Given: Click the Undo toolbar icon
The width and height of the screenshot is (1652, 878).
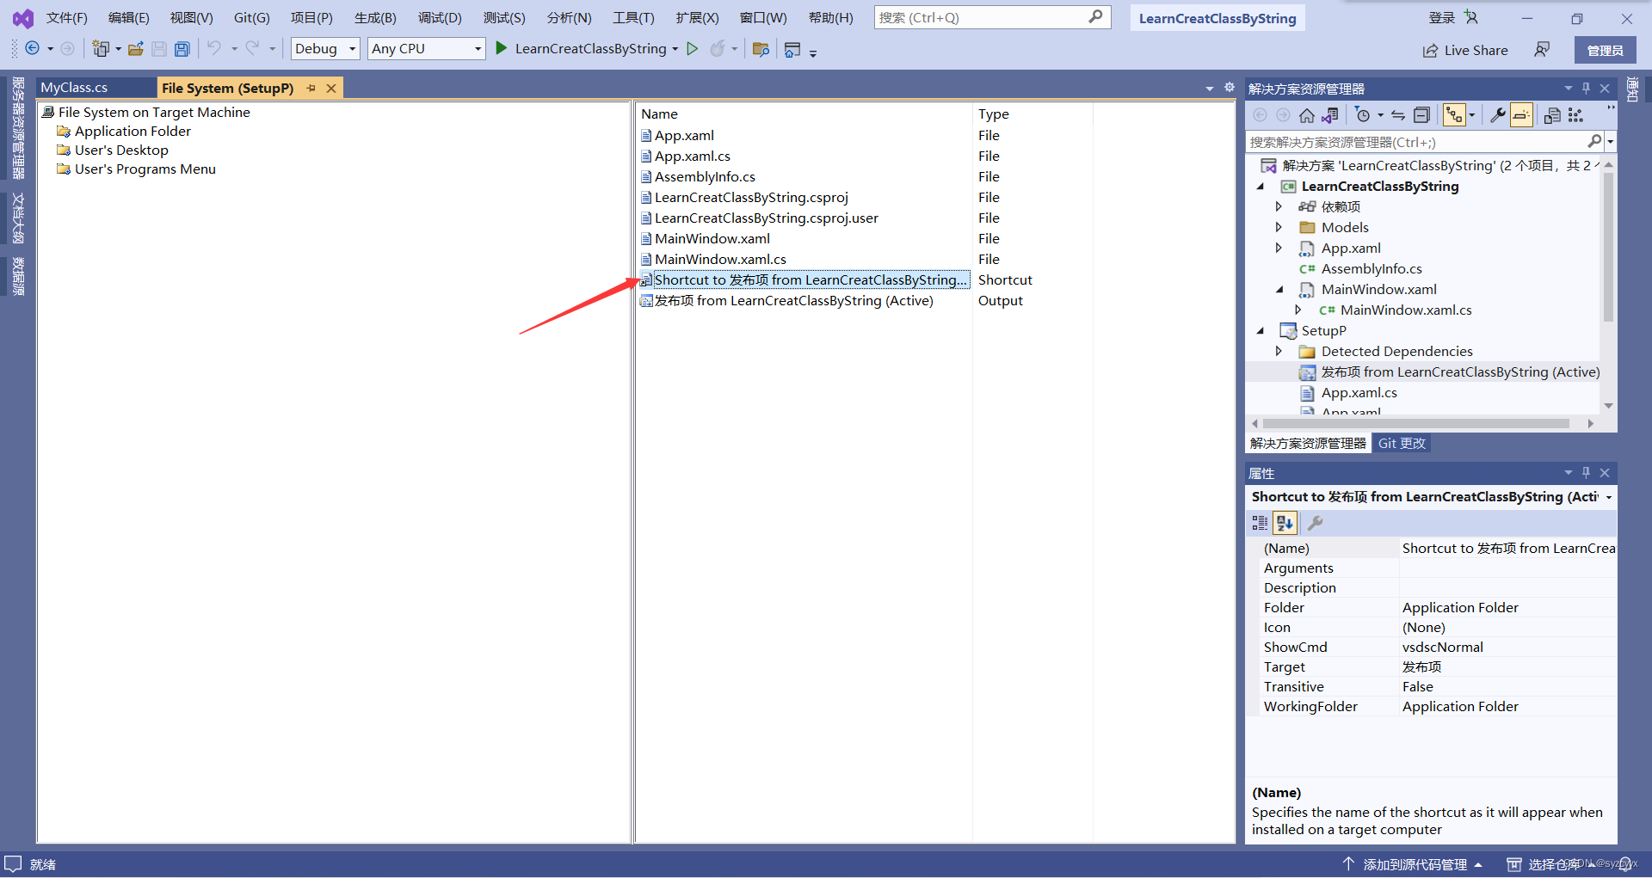Looking at the screenshot, I should pos(215,48).
